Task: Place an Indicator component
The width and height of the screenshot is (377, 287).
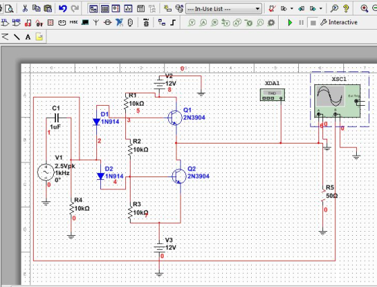Action: click(x=50, y=23)
